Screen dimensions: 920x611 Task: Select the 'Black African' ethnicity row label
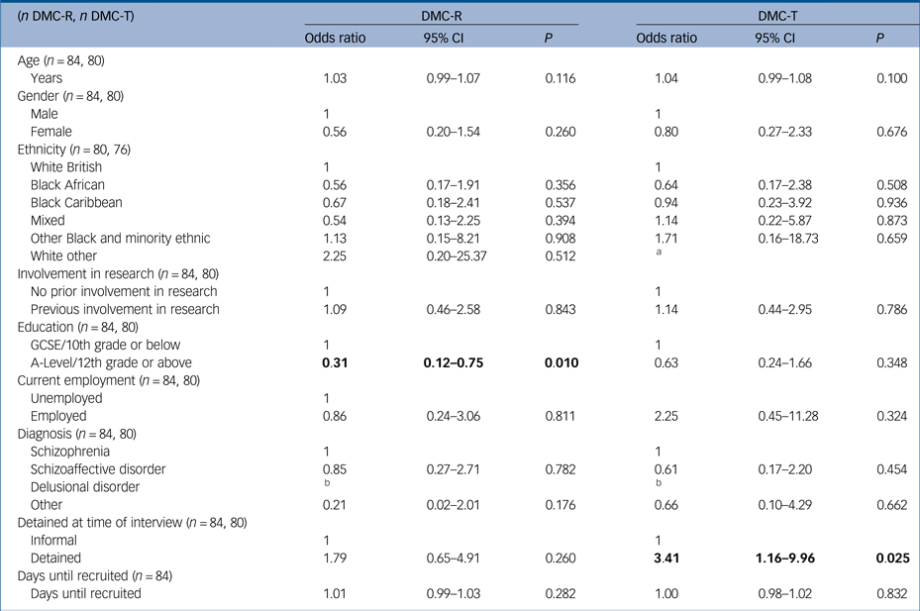(67, 185)
